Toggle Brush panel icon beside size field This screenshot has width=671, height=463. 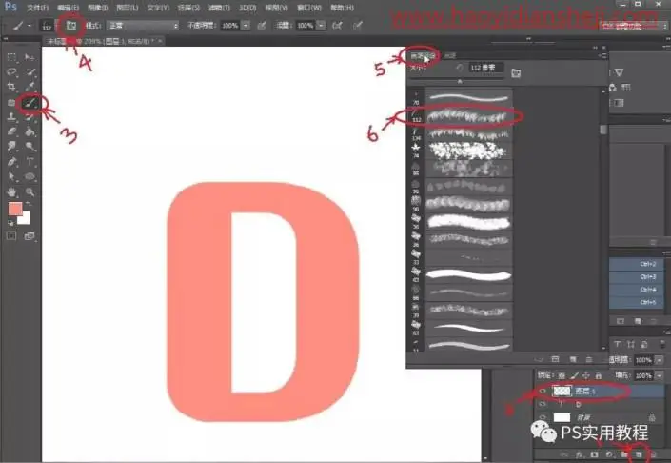516,73
